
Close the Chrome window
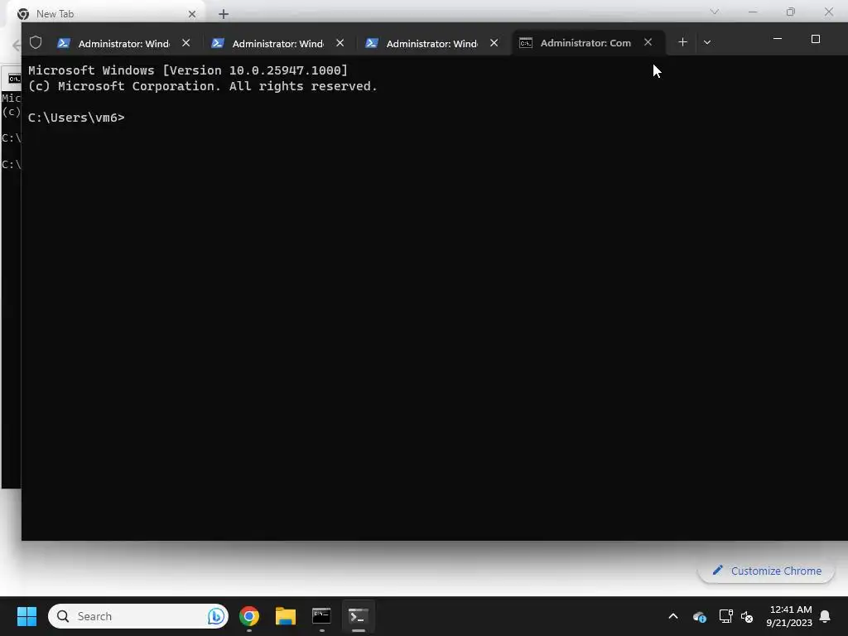[828, 12]
